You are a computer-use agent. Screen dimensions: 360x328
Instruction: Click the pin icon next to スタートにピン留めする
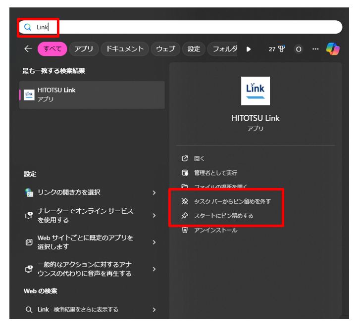pyautogui.click(x=185, y=216)
